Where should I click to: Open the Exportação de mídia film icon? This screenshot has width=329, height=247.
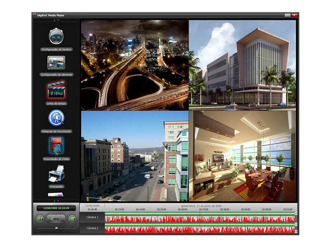pos(56,145)
